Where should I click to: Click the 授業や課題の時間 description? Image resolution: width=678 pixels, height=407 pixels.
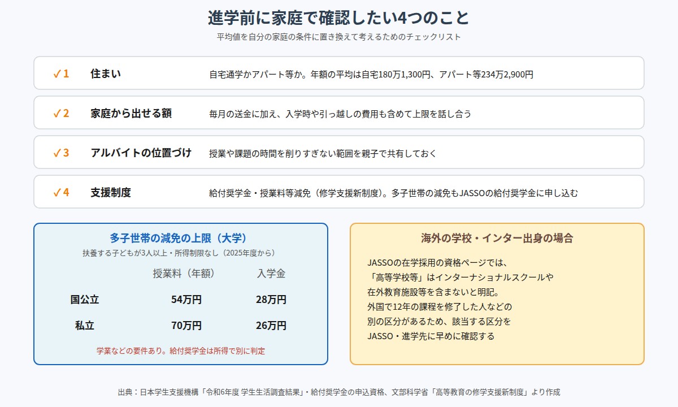coord(323,153)
